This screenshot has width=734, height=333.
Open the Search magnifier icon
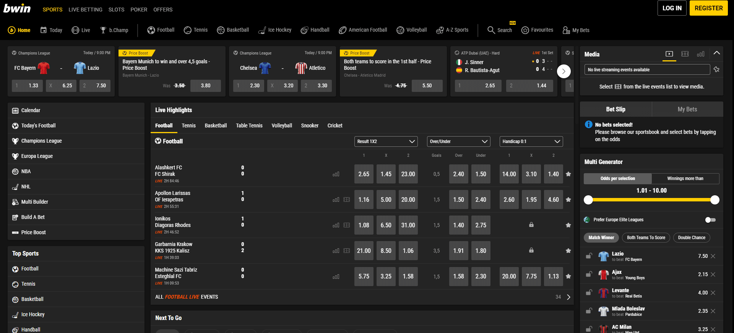(491, 30)
